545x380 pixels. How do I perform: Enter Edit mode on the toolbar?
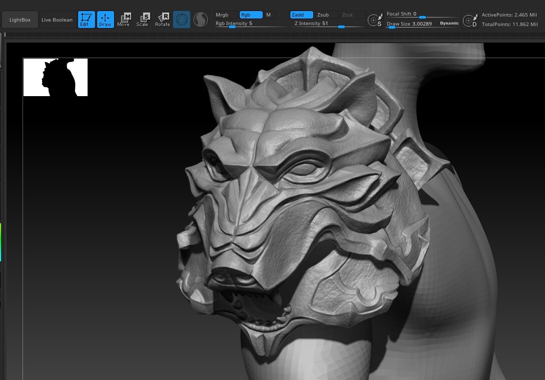pyautogui.click(x=86, y=20)
